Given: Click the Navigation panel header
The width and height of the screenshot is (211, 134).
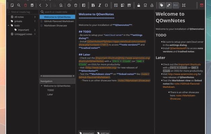Looking at the screenshot, I should pyautogui.click(x=57, y=81).
